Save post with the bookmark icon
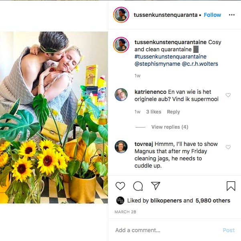 click(x=231, y=186)
